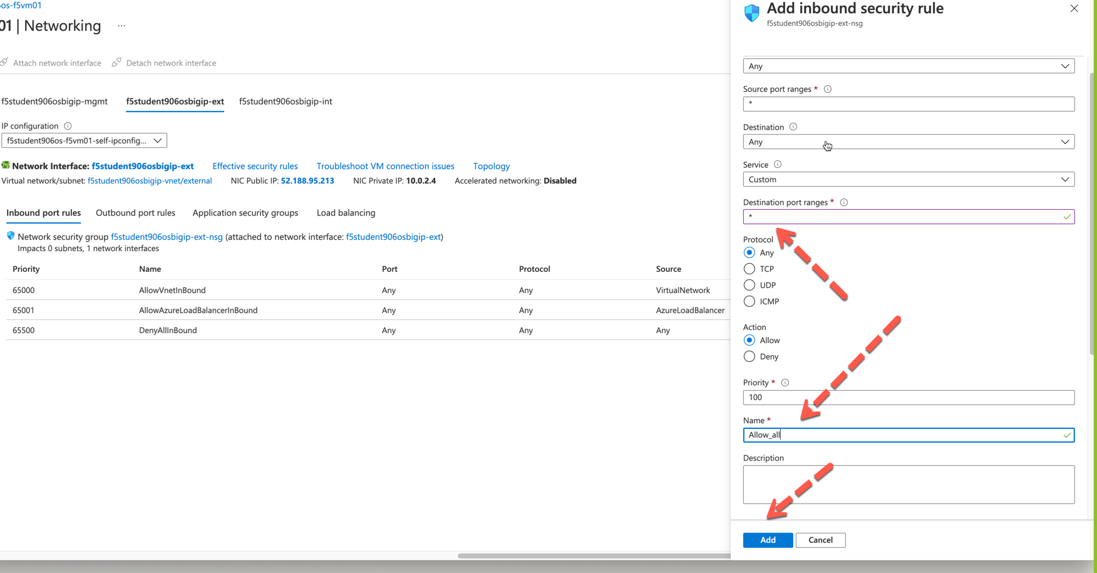Open the ellipsis menu beside Networking title
The image size is (1097, 573).
coord(121,26)
